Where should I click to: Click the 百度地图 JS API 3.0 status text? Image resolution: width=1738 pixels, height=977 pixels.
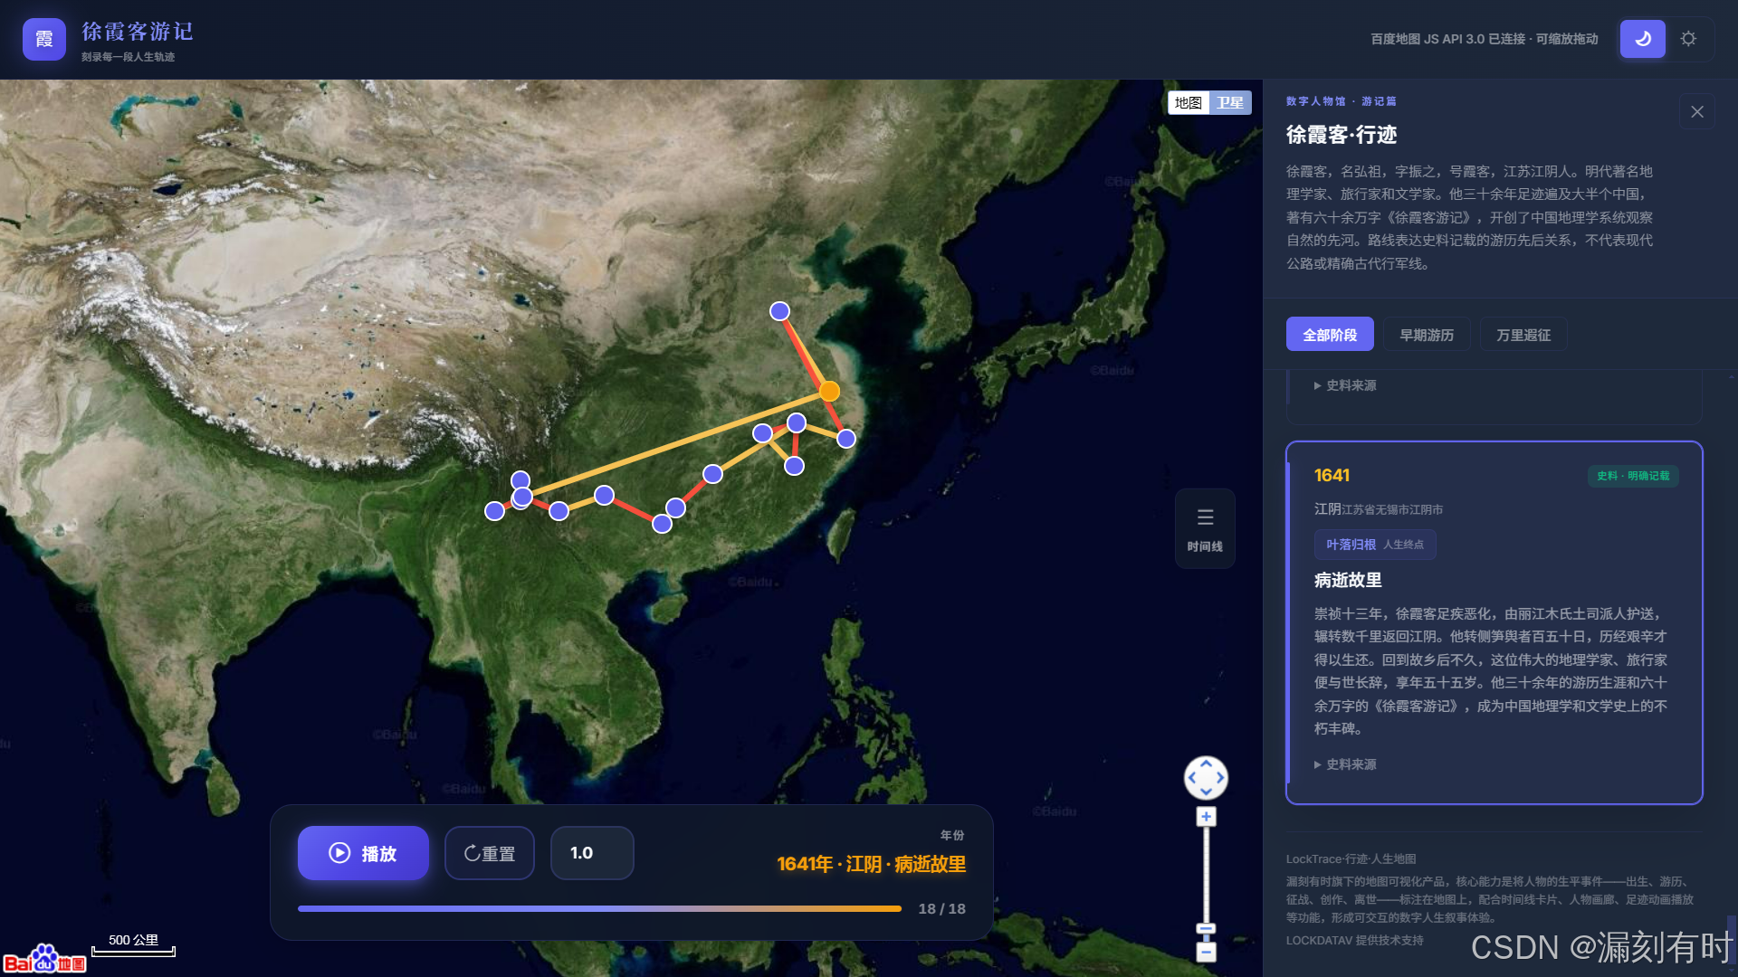tap(1485, 39)
